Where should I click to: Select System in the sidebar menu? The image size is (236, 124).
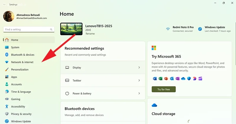point(15,47)
